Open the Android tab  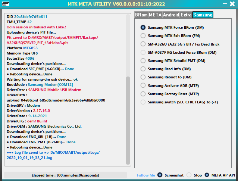pos(171,15)
